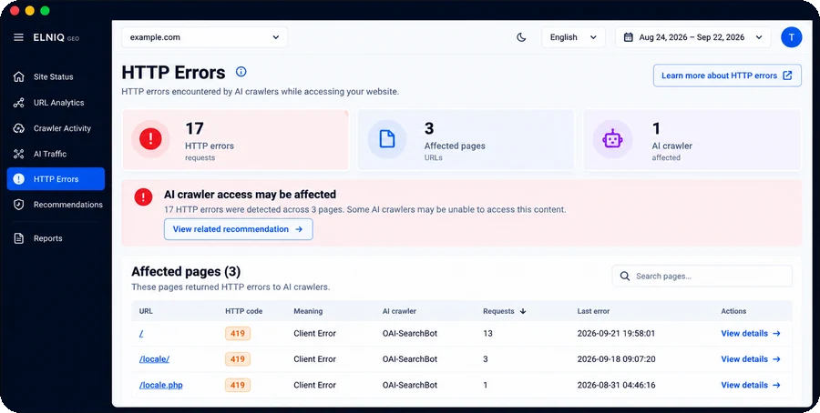This screenshot has height=413, width=820.
Task: Click the calendar icon in date range
Action: (x=629, y=37)
